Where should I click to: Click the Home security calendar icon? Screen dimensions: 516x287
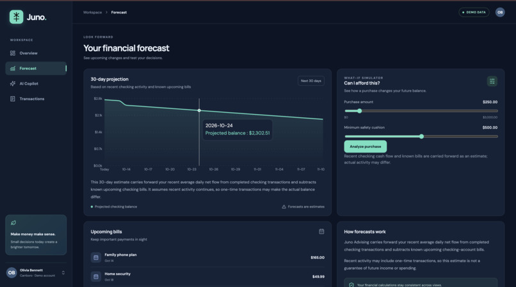pyautogui.click(x=96, y=277)
